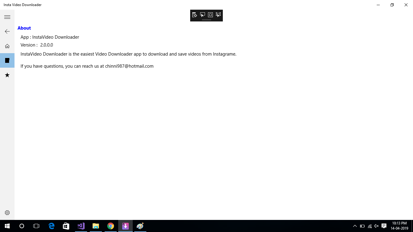Minimize the Insta Video Downloader window

click(378, 5)
